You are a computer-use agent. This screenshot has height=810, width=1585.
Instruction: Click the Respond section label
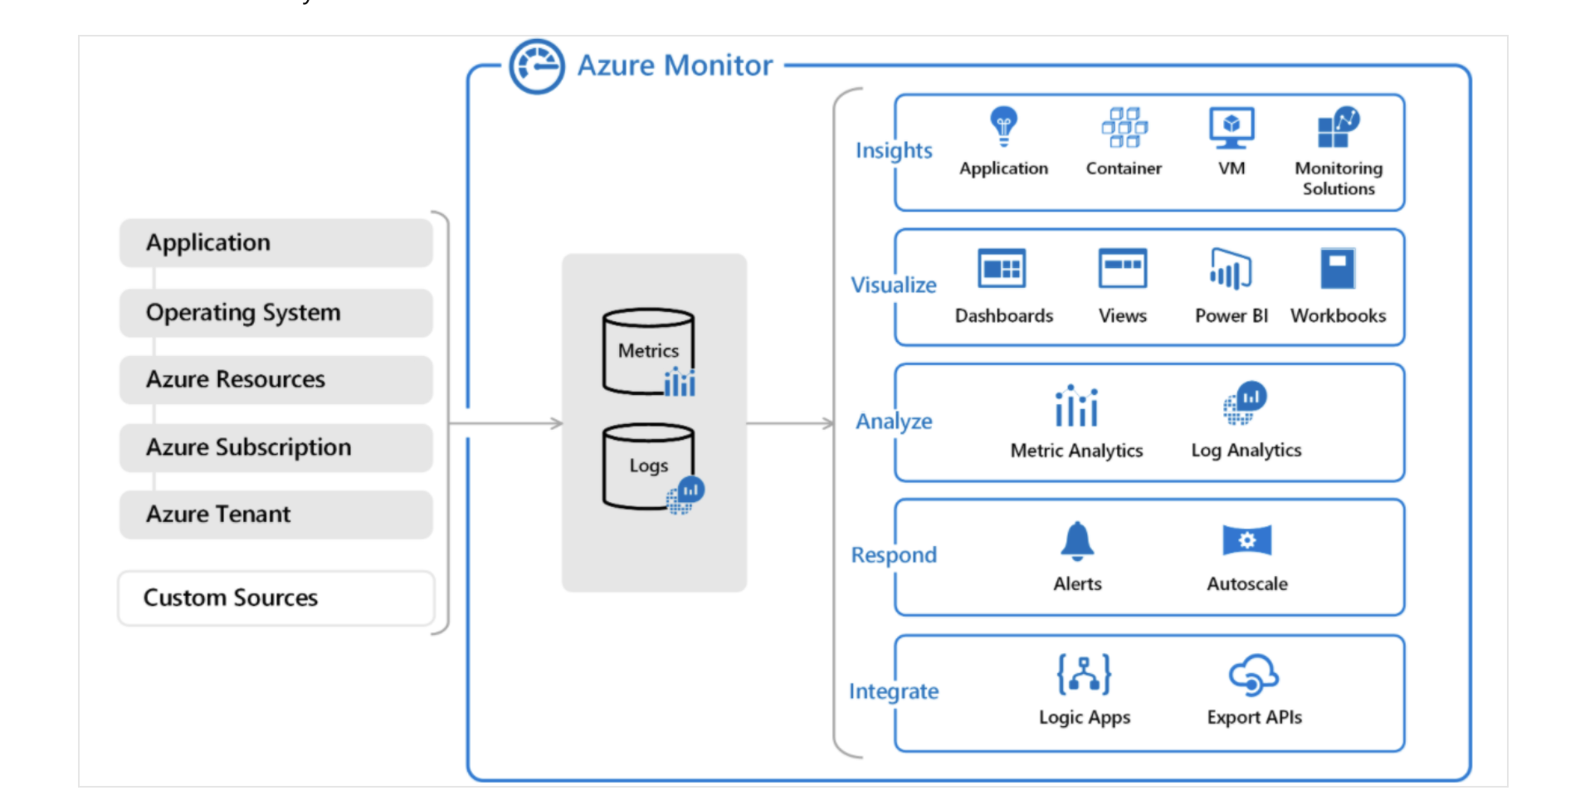coord(894,555)
